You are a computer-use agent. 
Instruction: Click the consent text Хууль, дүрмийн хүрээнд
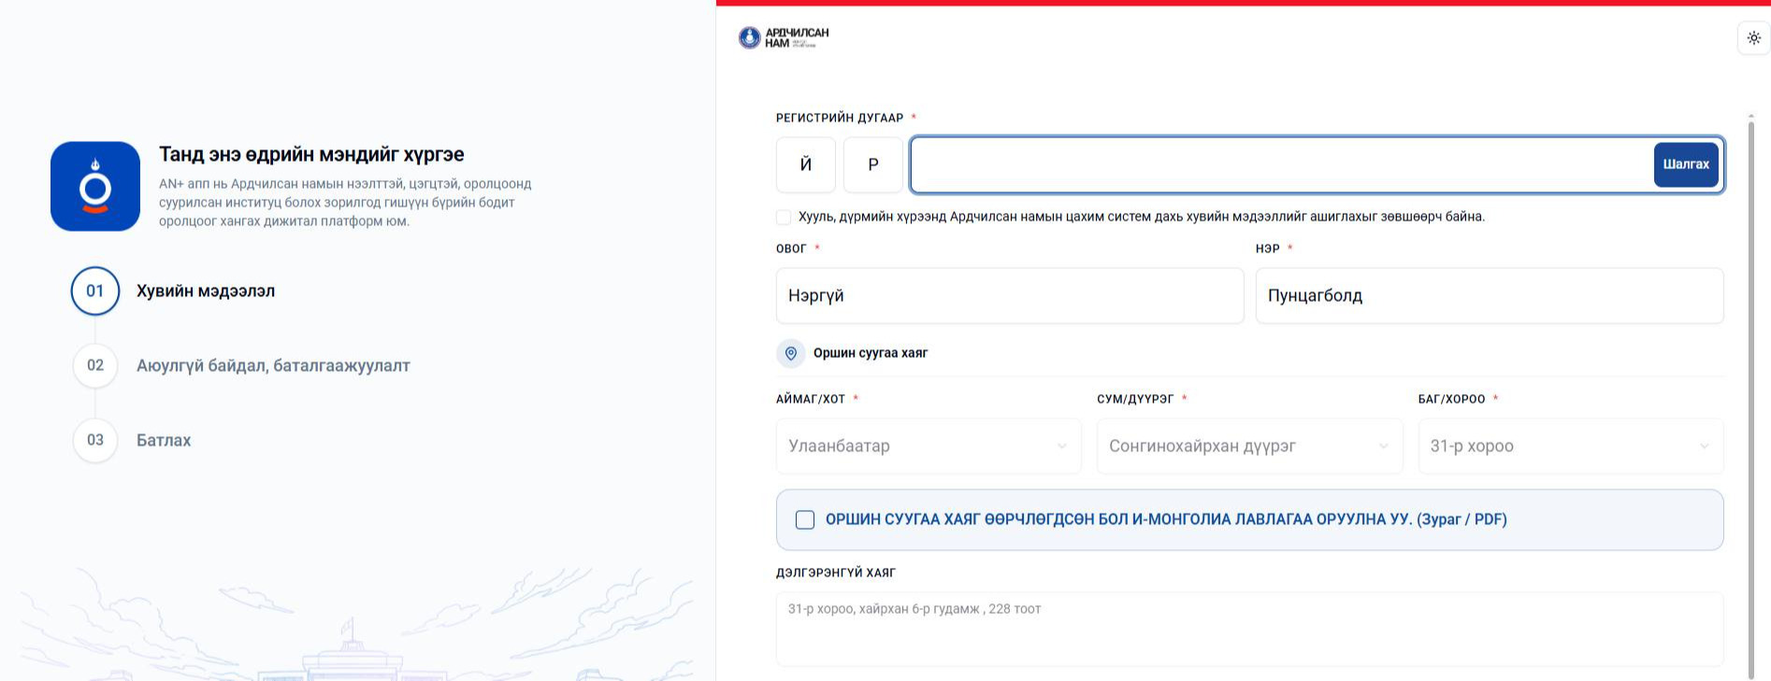[1142, 217]
